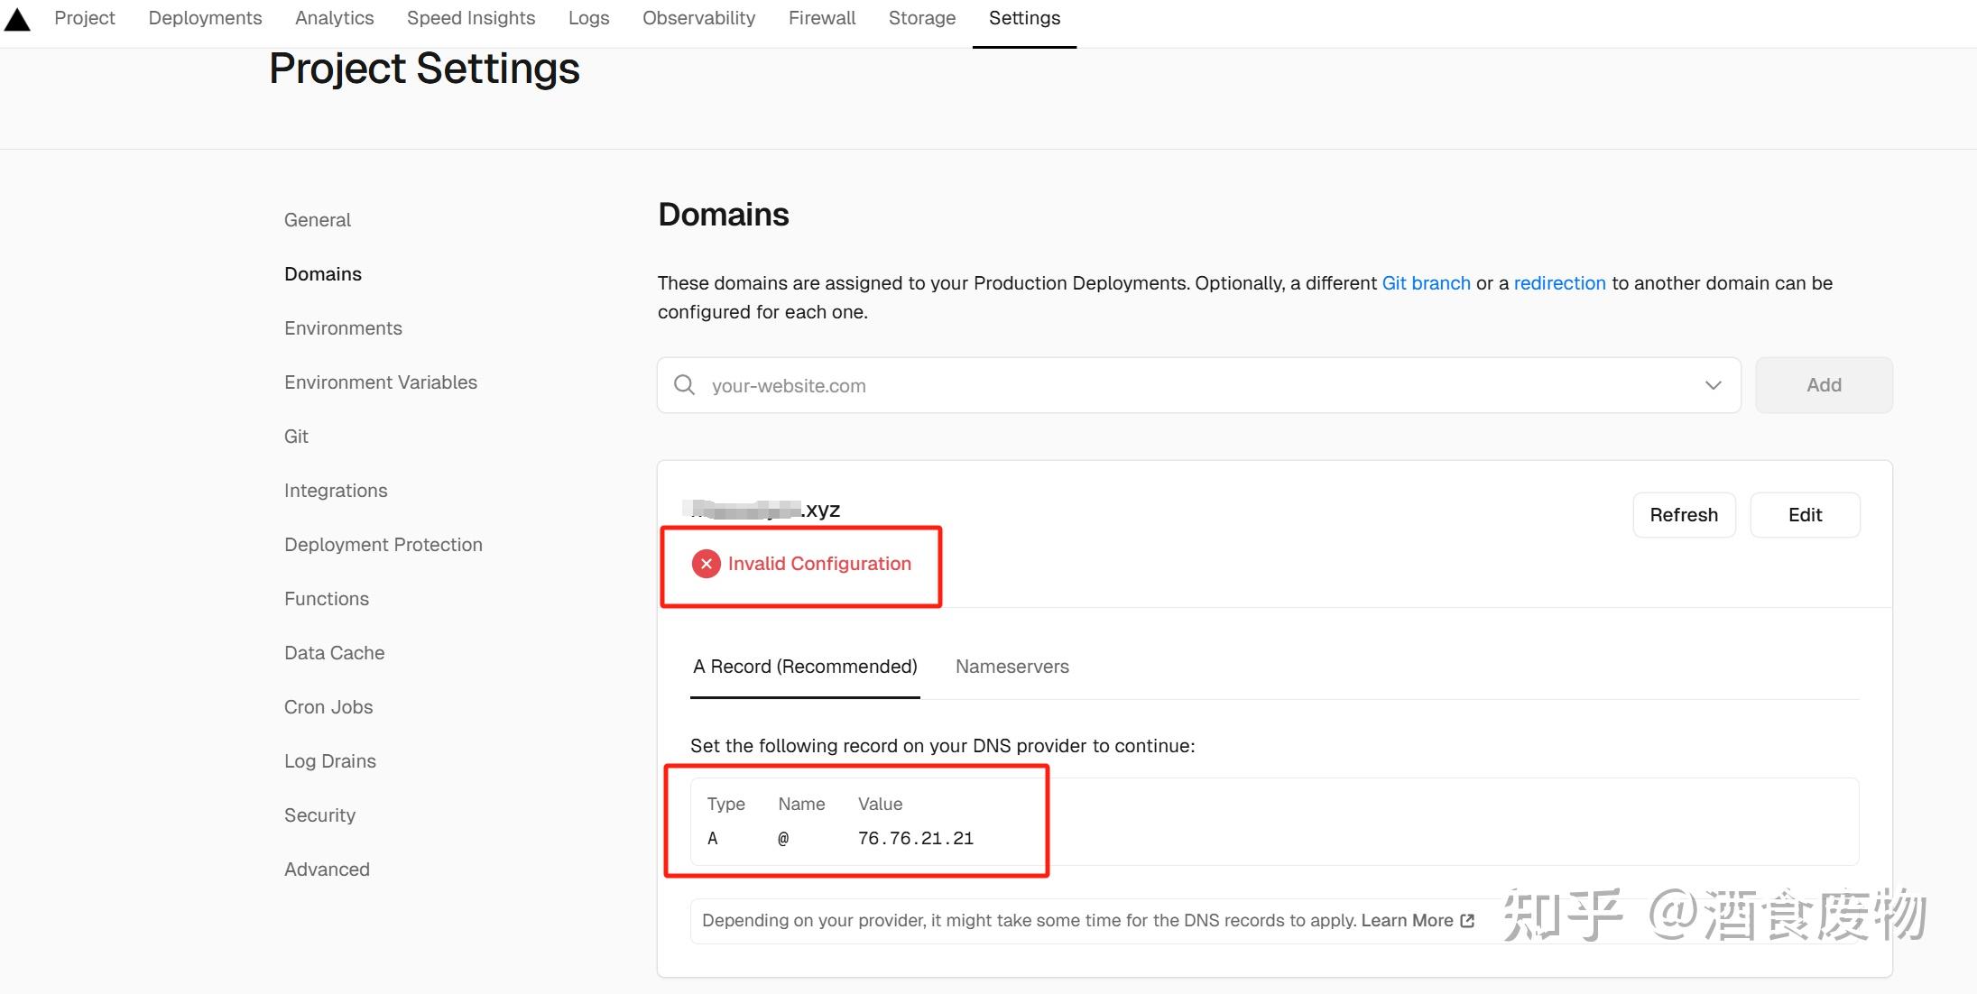
Task: Expand the domain suggestions chevron
Action: coord(1713,385)
